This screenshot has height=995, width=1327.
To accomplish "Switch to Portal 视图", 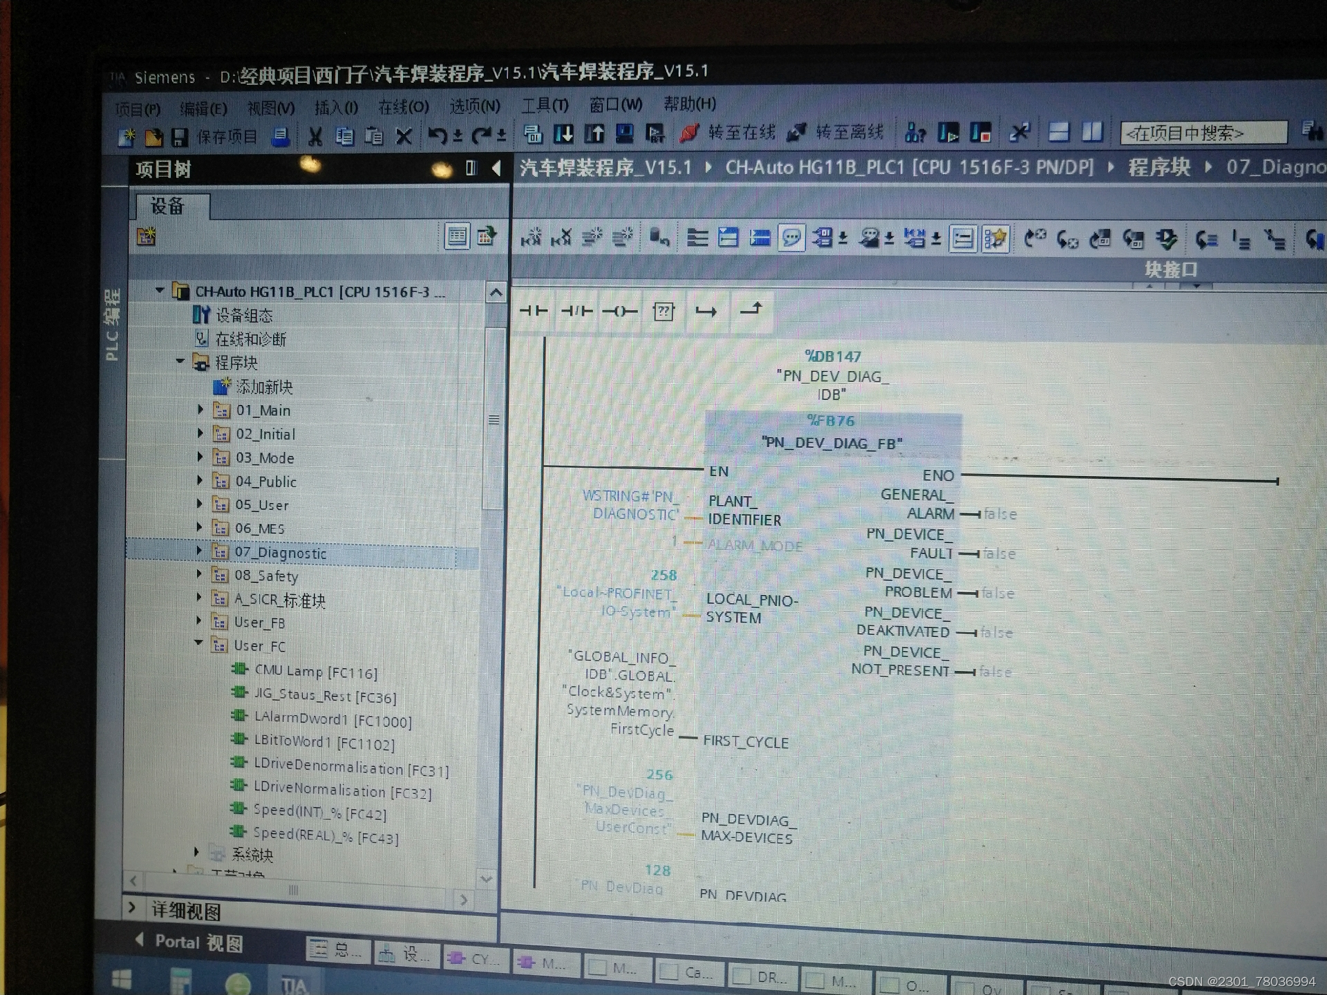I will pyautogui.click(x=189, y=942).
